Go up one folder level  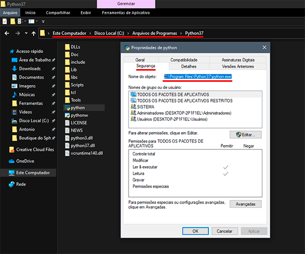(x=34, y=34)
